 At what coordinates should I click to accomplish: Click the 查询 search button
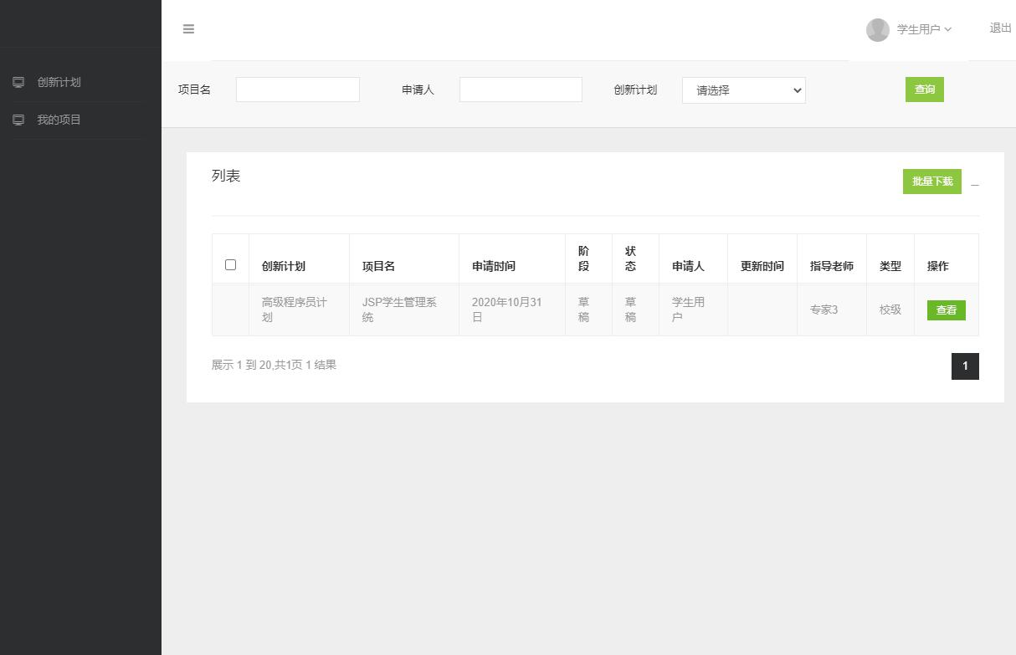pos(924,89)
